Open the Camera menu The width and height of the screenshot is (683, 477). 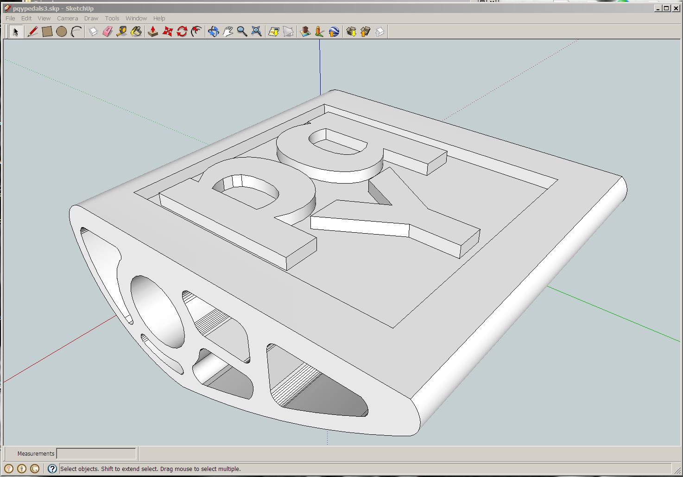tap(68, 19)
